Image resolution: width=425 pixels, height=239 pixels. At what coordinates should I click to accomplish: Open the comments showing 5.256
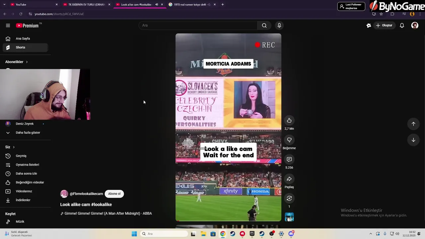pyautogui.click(x=289, y=160)
